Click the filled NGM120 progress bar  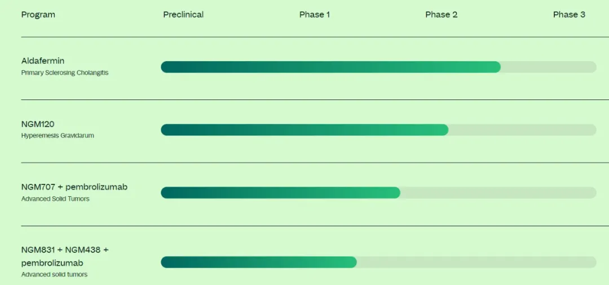click(304, 130)
